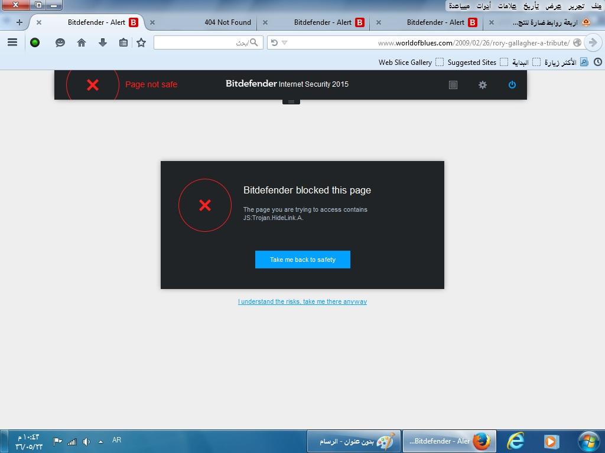
Task: Click the forward arrow navigation button
Action: pos(593,42)
